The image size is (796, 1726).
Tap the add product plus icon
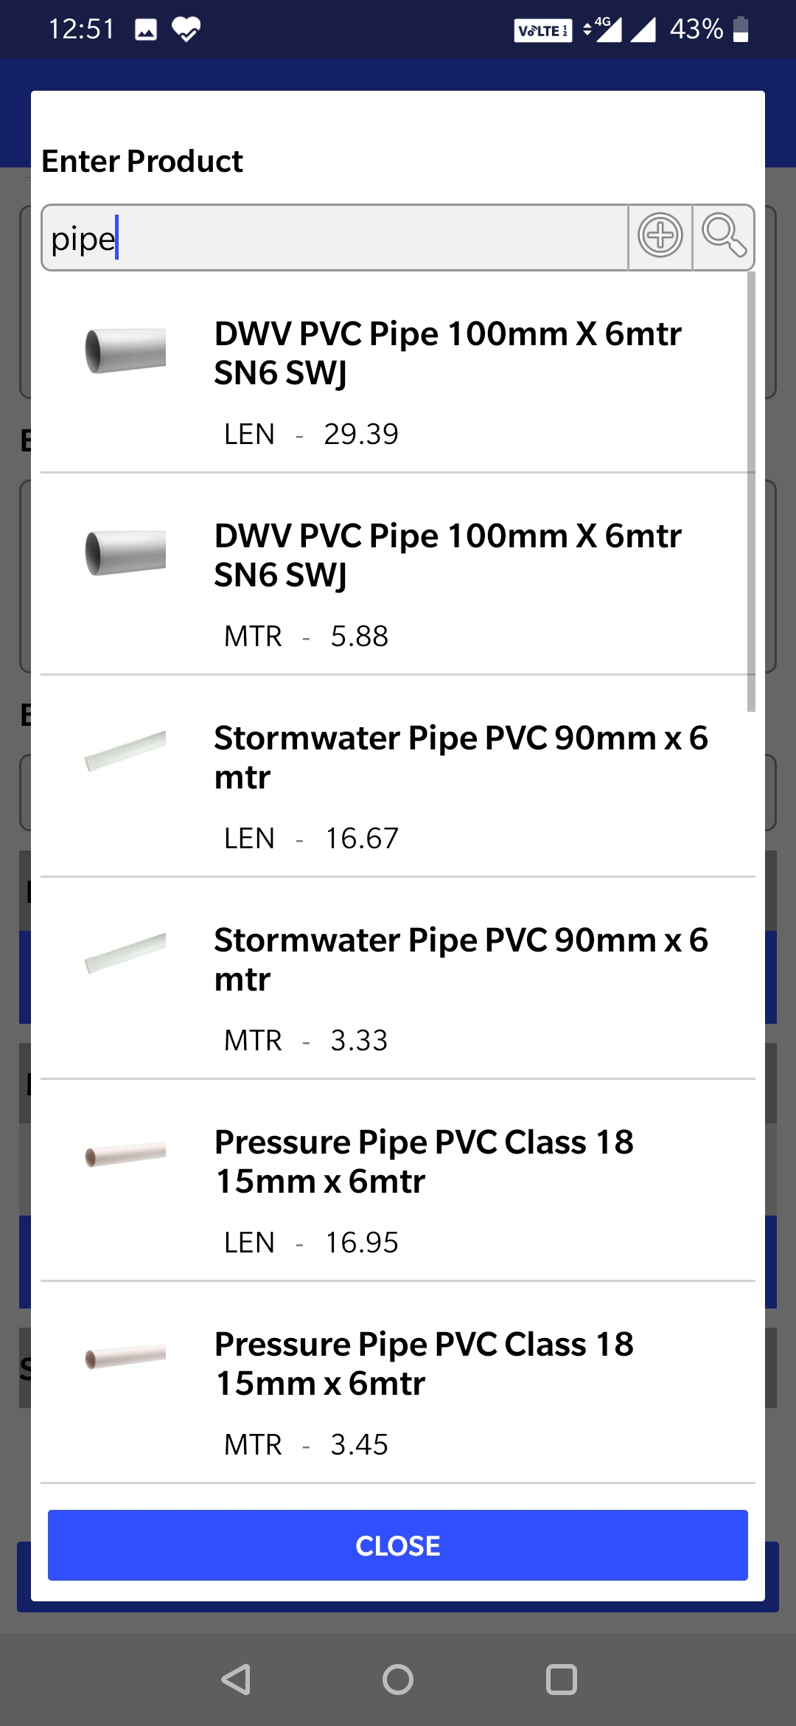[660, 236]
